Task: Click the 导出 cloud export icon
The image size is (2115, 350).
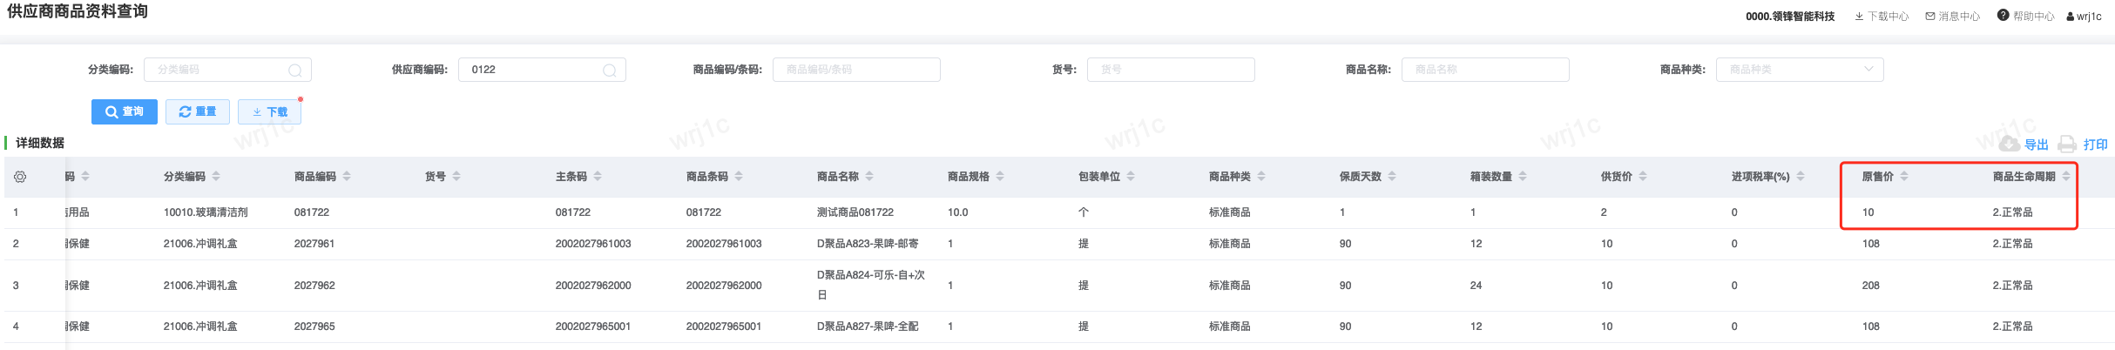Action: pyautogui.click(x=2009, y=144)
